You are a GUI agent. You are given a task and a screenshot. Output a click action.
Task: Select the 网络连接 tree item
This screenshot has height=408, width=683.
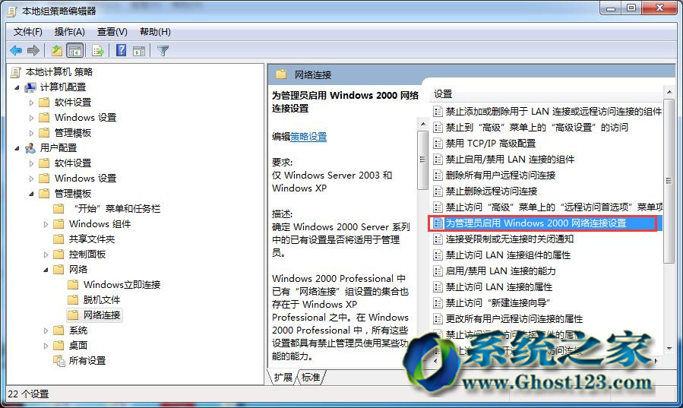(102, 315)
